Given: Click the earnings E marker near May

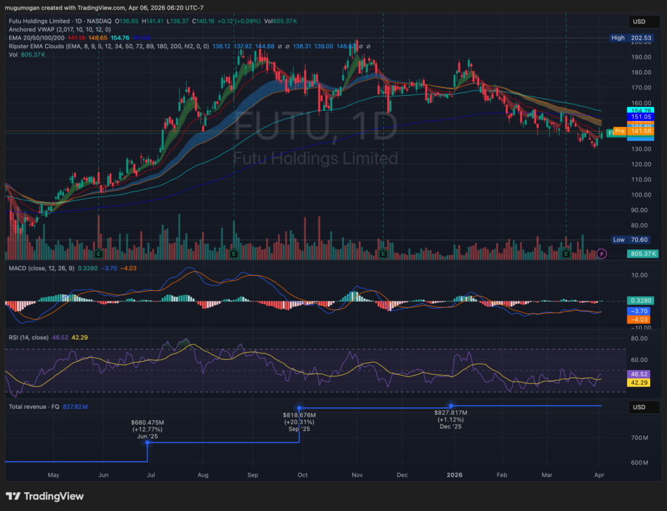Looking at the screenshot, I should [98, 253].
